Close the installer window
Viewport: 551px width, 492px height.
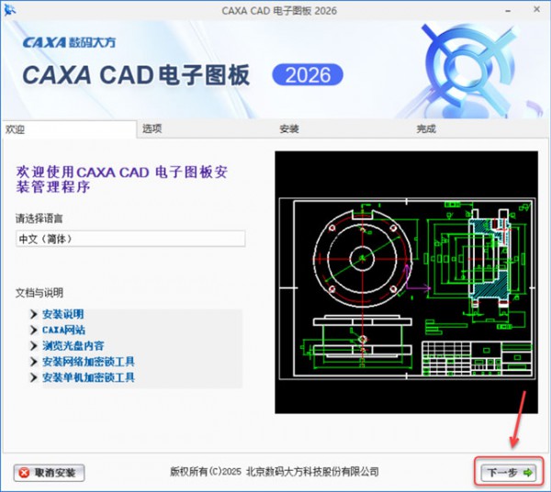[x=536, y=10]
